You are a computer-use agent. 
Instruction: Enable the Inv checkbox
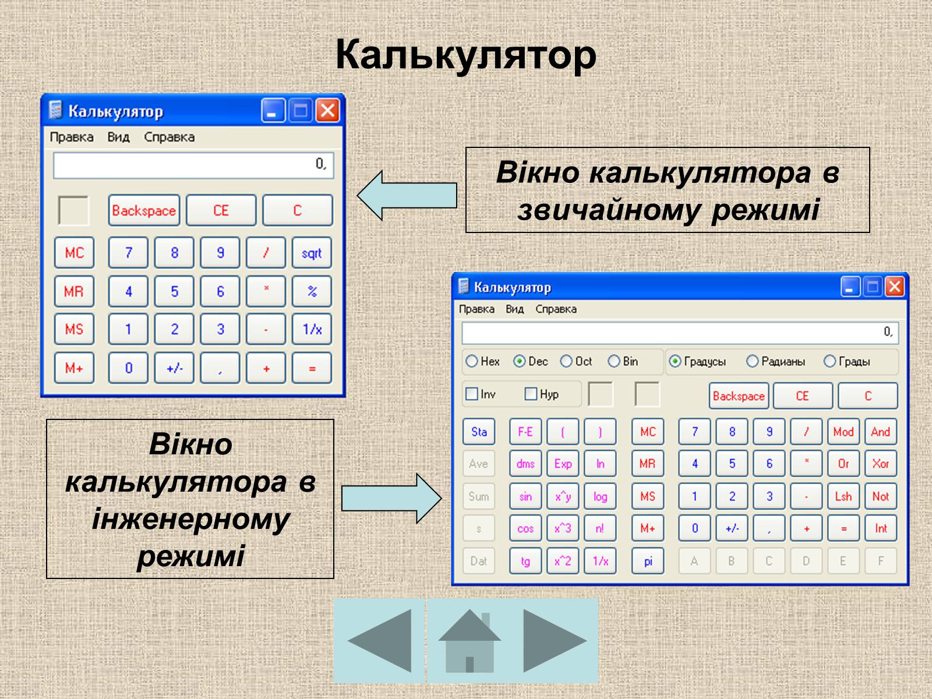click(x=481, y=394)
